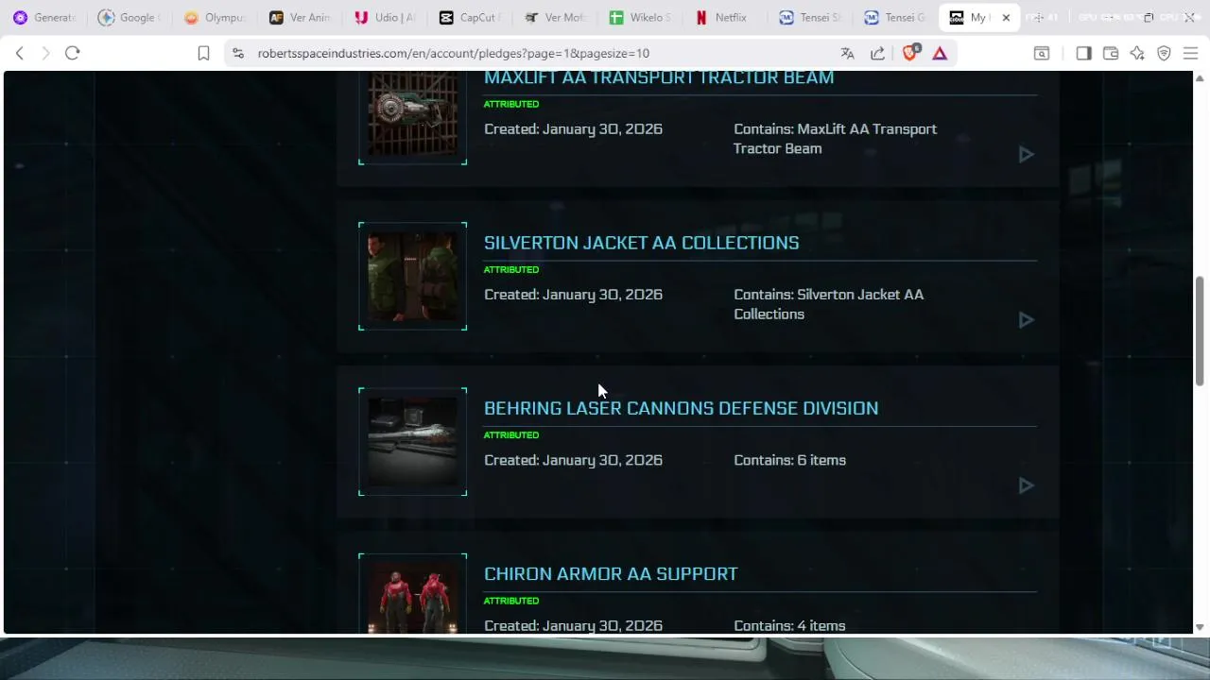Go back to the previous page
The image size is (1210, 680).
(20, 54)
